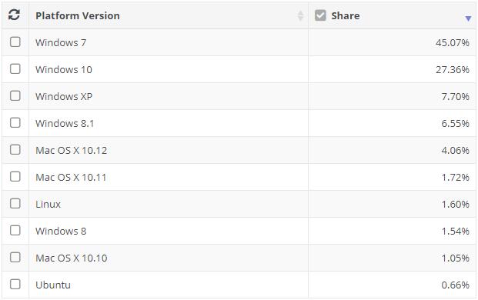Click the Linux row 1.60% value

pyautogui.click(x=456, y=205)
